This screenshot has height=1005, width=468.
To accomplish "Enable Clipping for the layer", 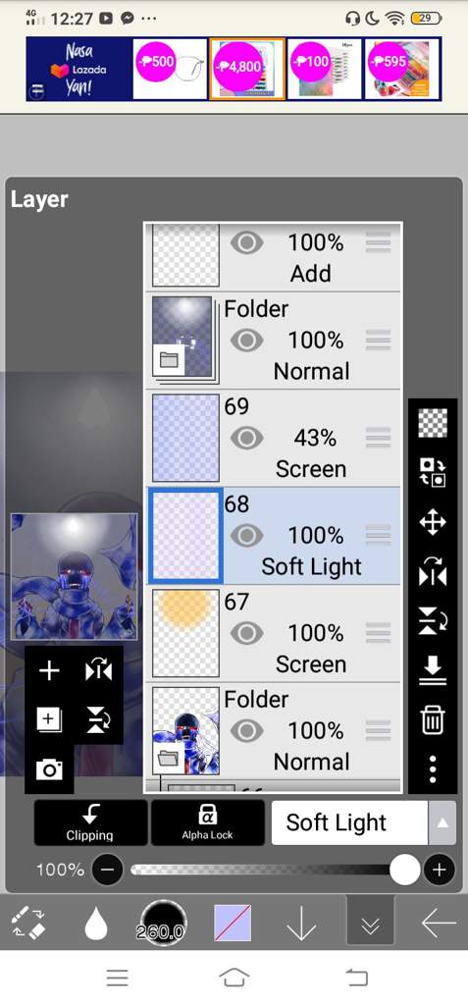I will (x=90, y=823).
